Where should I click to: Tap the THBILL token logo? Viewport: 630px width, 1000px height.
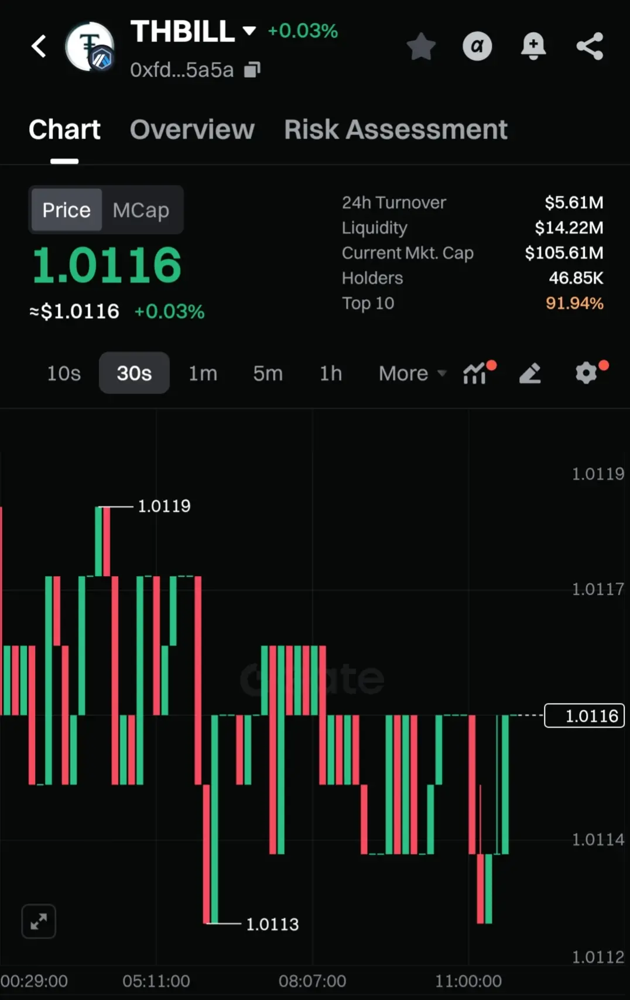pos(90,47)
